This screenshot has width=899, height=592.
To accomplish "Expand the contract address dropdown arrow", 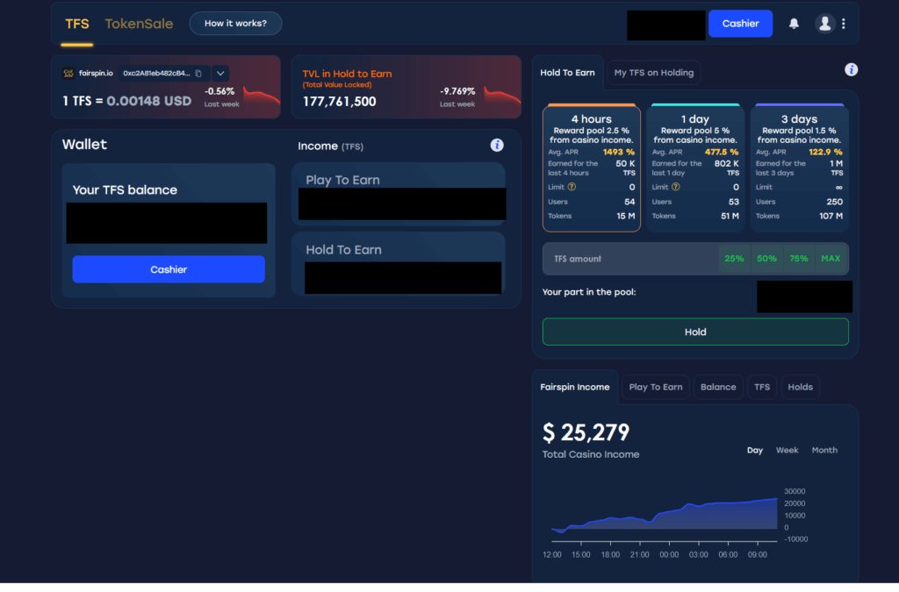I will pos(220,74).
